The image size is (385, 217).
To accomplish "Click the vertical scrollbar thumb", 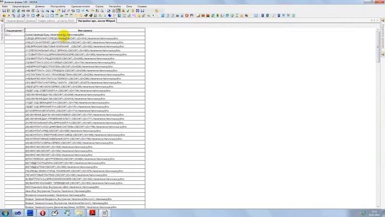I will click(x=378, y=47).
